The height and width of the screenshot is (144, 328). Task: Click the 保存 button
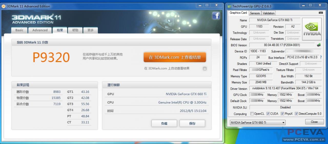click(x=192, y=123)
